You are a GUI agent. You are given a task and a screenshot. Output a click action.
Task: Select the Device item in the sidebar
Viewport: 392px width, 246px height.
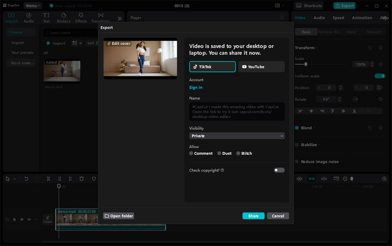[x=21, y=32]
